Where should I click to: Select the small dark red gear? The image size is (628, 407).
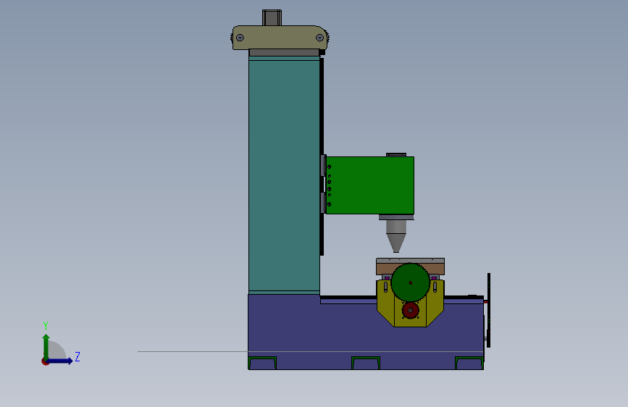pos(410,310)
